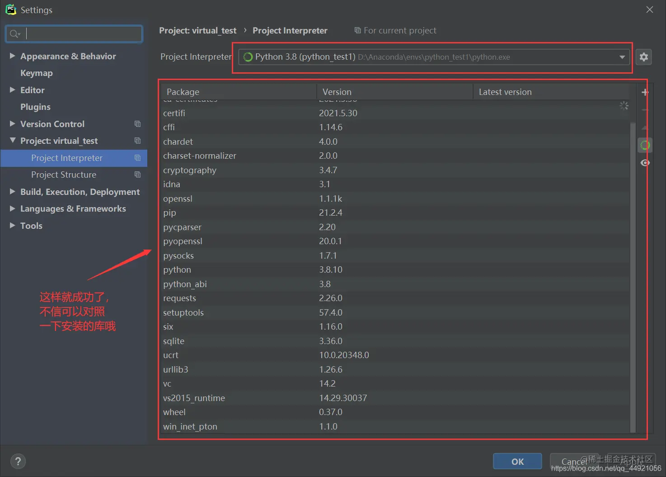Click the Cancel button
The width and height of the screenshot is (666, 477).
coord(574,461)
